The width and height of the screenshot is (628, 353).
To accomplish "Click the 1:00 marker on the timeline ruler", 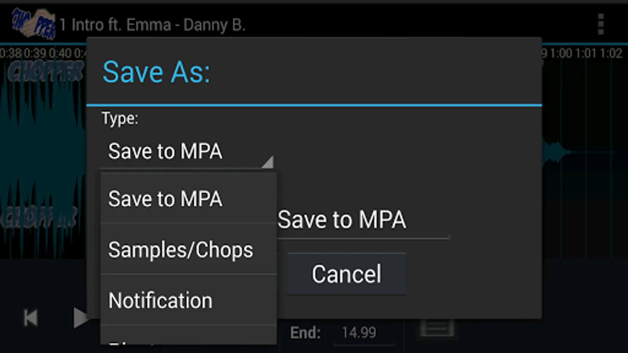I will [560, 53].
